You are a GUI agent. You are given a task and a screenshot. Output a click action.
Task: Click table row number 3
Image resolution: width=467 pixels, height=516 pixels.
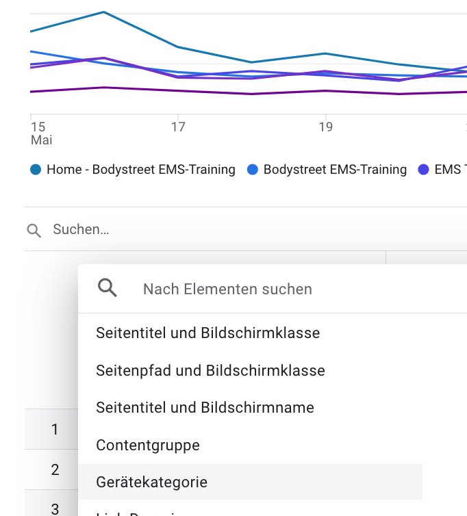[x=55, y=508]
